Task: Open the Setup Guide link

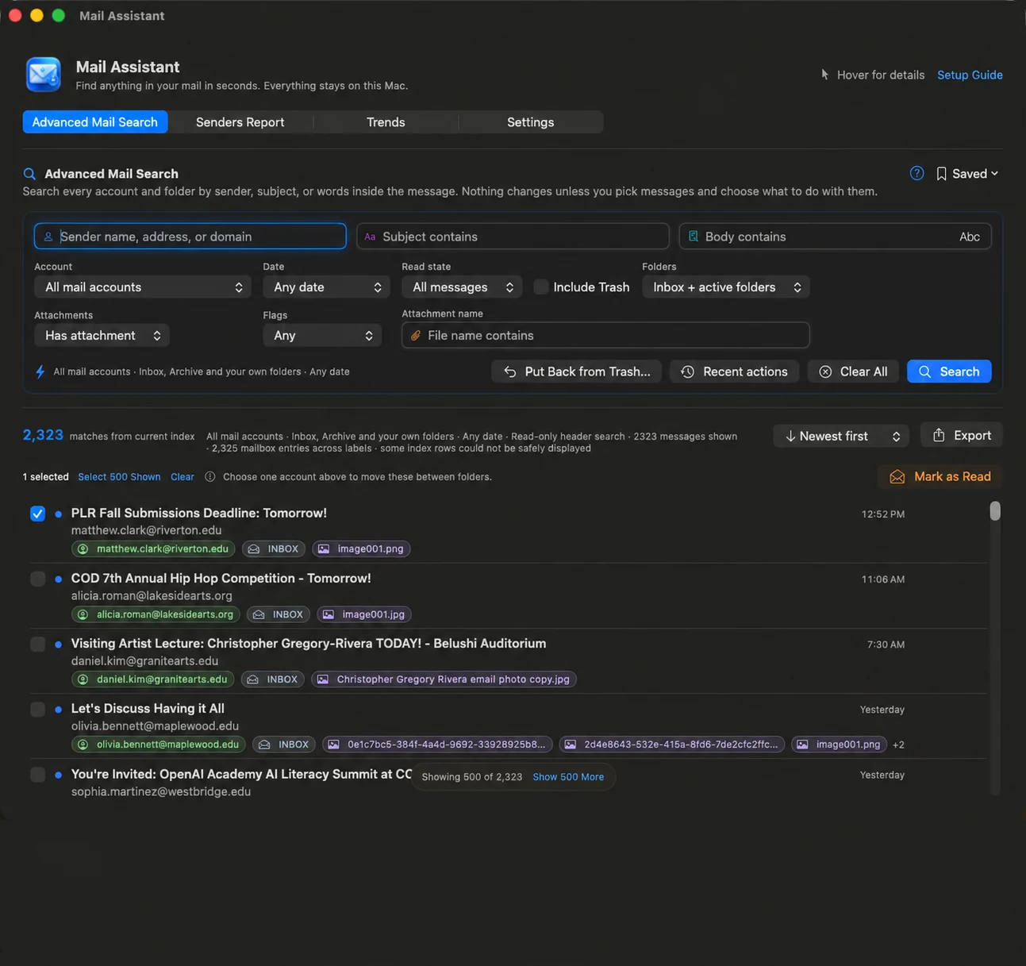Action: pos(970,75)
